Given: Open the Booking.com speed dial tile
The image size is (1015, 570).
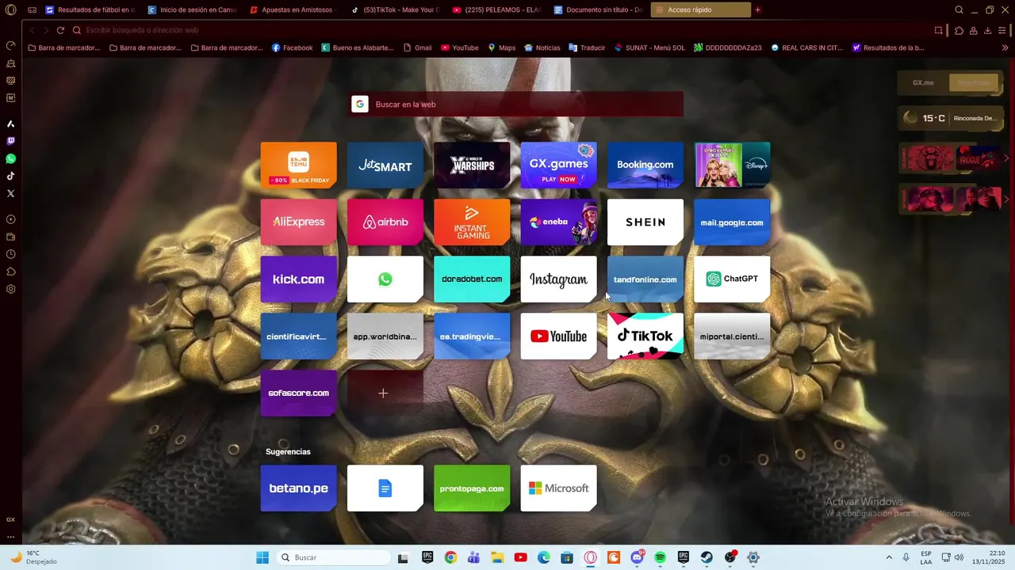Looking at the screenshot, I should point(645,165).
